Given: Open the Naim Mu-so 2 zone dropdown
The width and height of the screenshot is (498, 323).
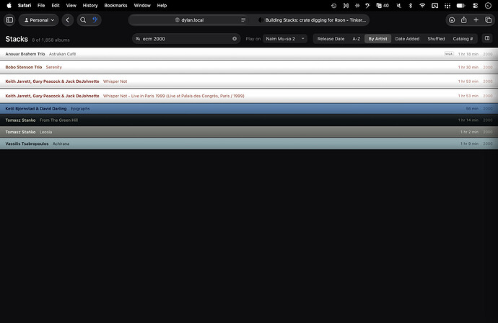Looking at the screenshot, I should (x=285, y=39).
